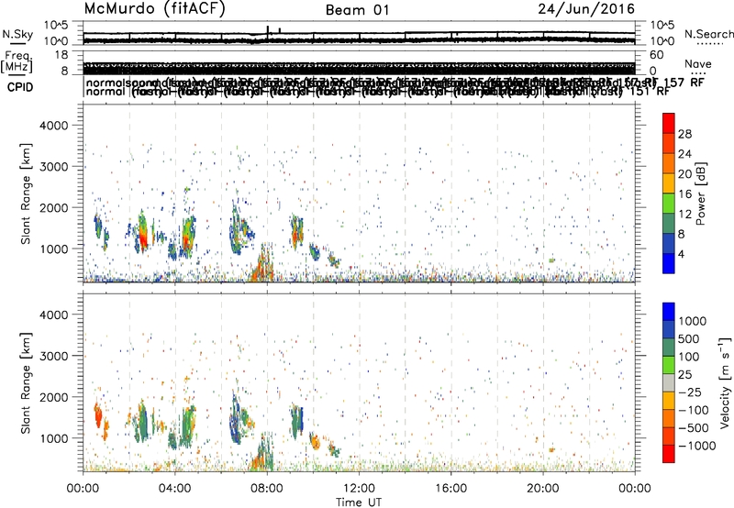Screen dimensions: 734x508
Task: Click the 08:00 time axis label
Action: [267, 489]
